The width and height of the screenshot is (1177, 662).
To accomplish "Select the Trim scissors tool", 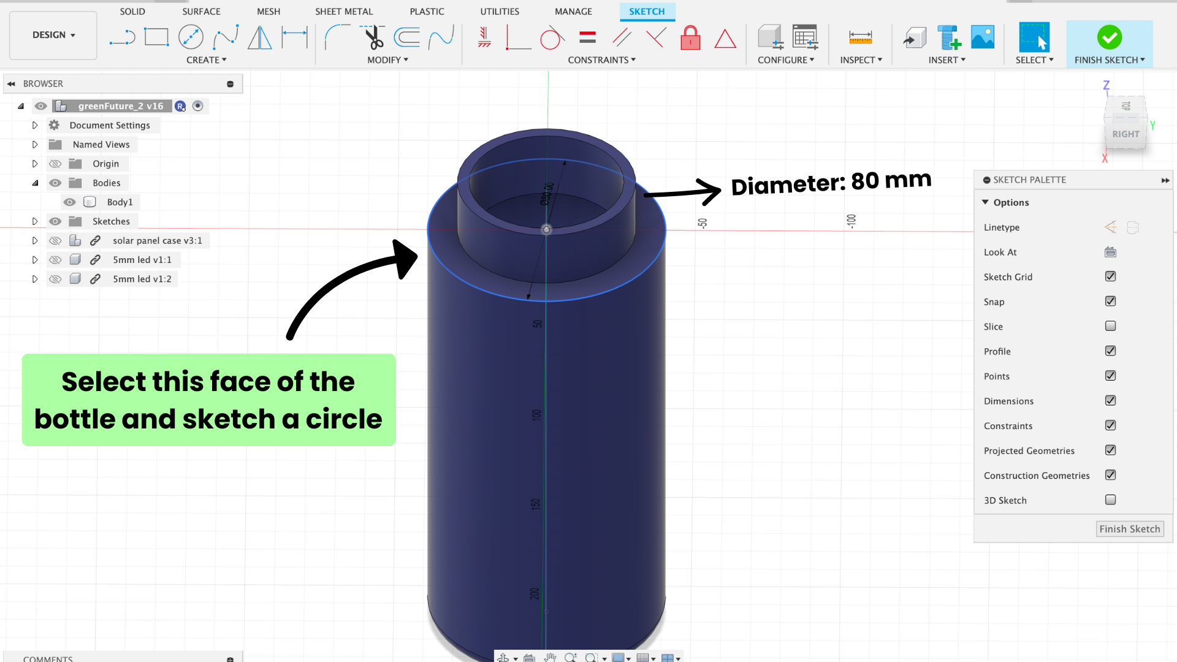I will click(373, 37).
